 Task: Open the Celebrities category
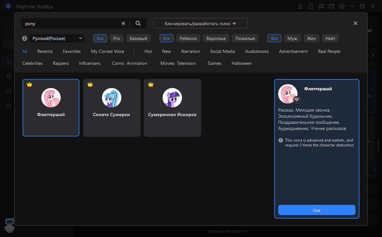point(32,63)
